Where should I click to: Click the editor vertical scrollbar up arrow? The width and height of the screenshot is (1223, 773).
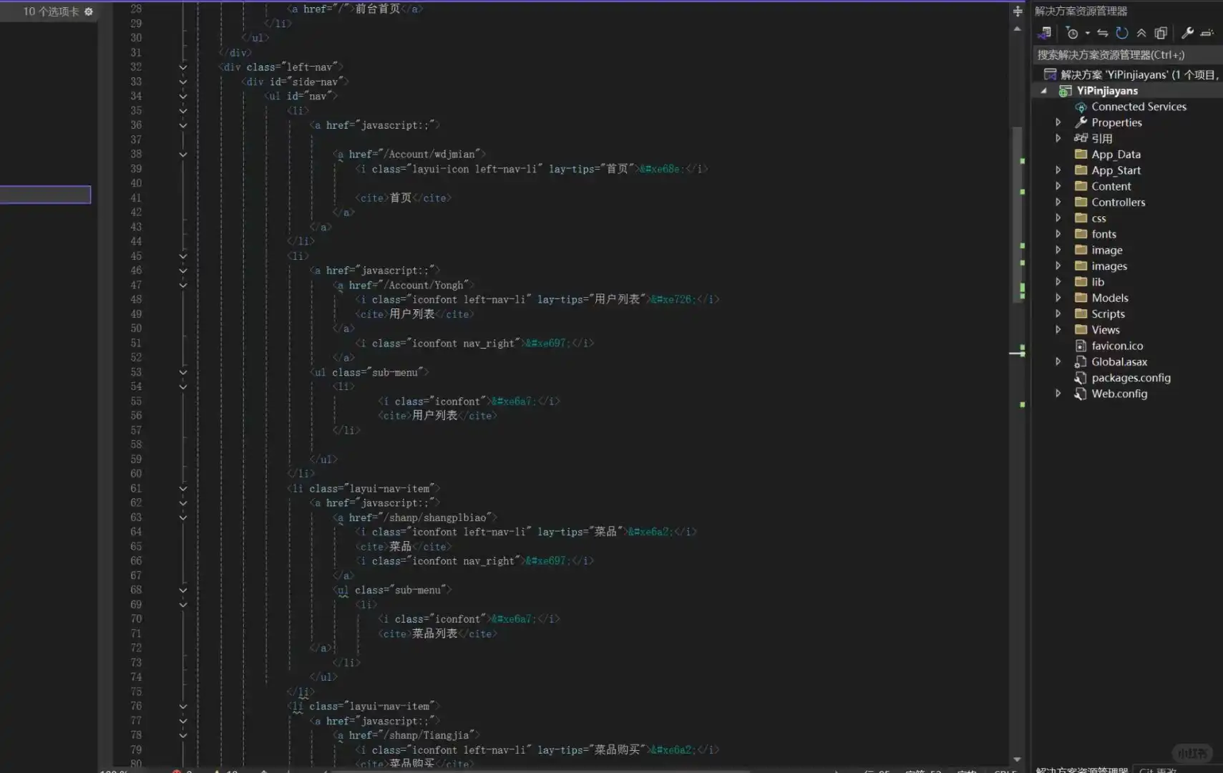click(x=1017, y=29)
